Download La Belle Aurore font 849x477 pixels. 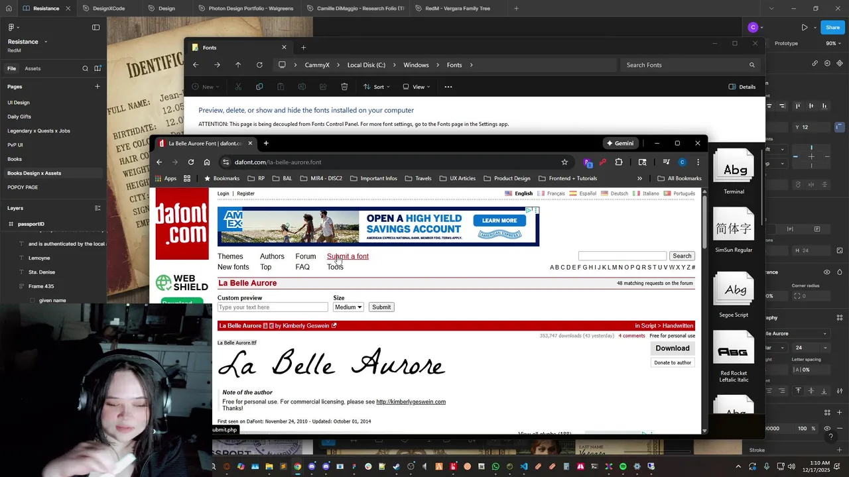click(673, 348)
